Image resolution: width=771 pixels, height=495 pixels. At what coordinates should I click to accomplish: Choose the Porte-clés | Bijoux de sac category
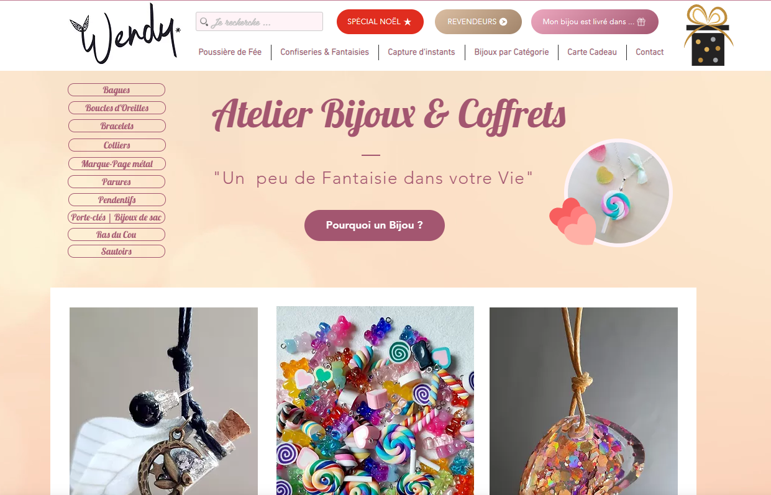(117, 217)
